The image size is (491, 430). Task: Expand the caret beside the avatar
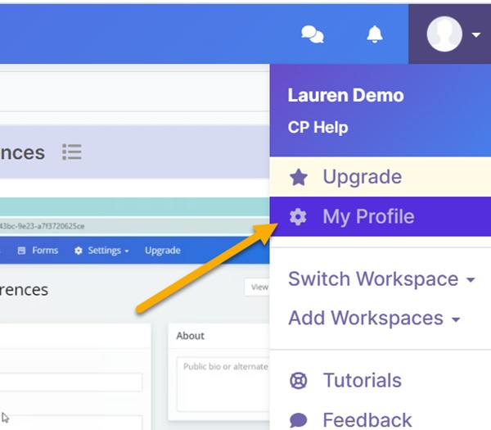coord(476,35)
